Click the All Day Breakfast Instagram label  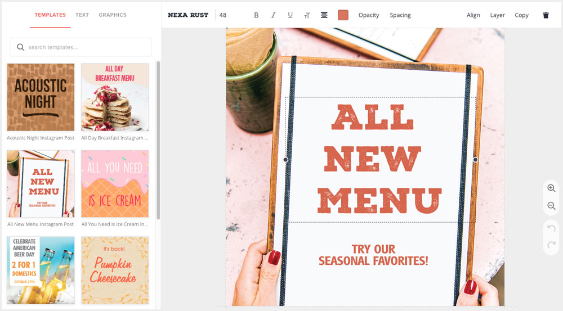tap(114, 138)
